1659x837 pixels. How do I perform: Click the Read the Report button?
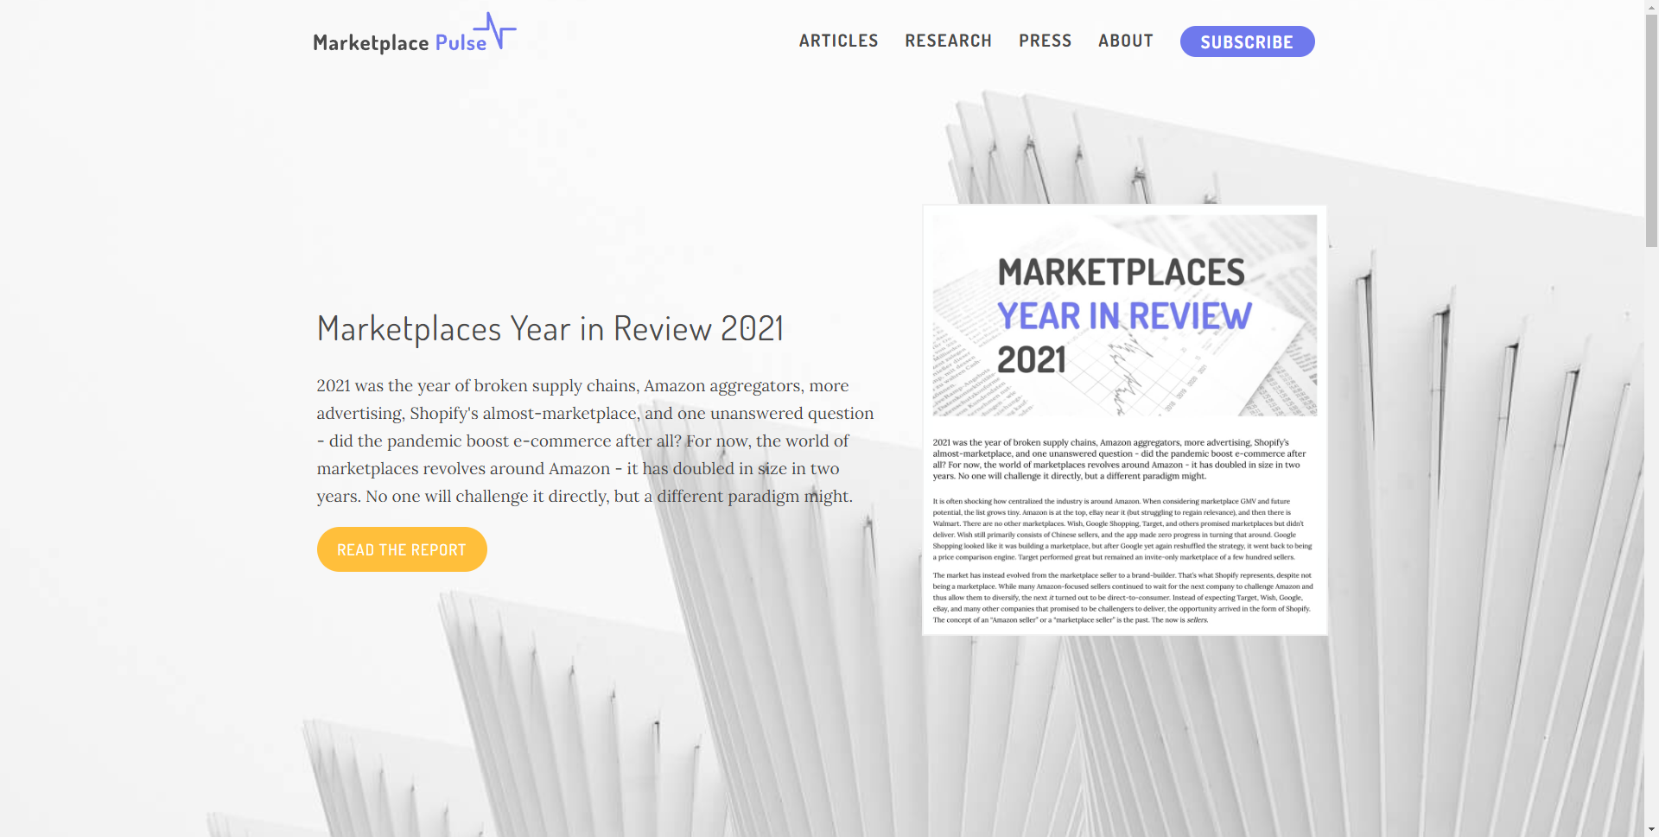[402, 549]
